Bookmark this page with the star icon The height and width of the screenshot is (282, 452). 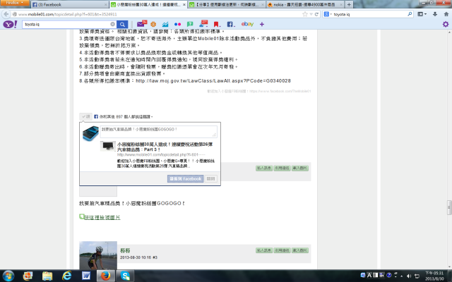click(304, 14)
